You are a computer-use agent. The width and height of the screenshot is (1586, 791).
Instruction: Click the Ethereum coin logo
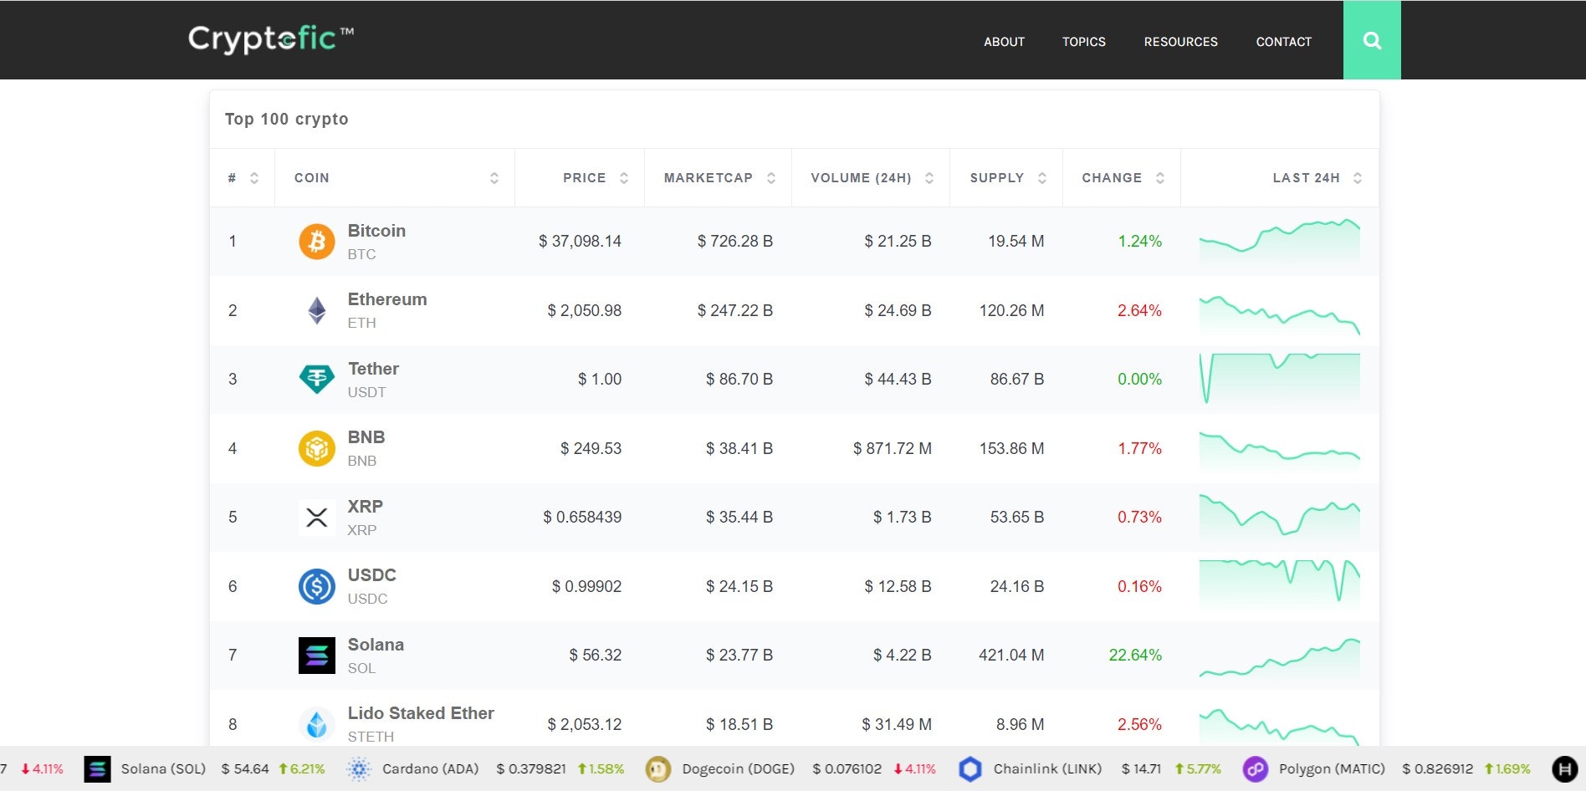[317, 310]
